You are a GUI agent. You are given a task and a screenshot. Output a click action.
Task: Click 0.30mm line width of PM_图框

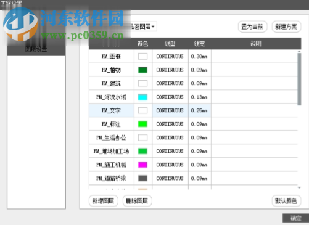199,56
